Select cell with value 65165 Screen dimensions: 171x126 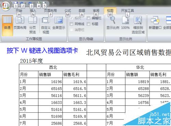[x=50, y=88]
